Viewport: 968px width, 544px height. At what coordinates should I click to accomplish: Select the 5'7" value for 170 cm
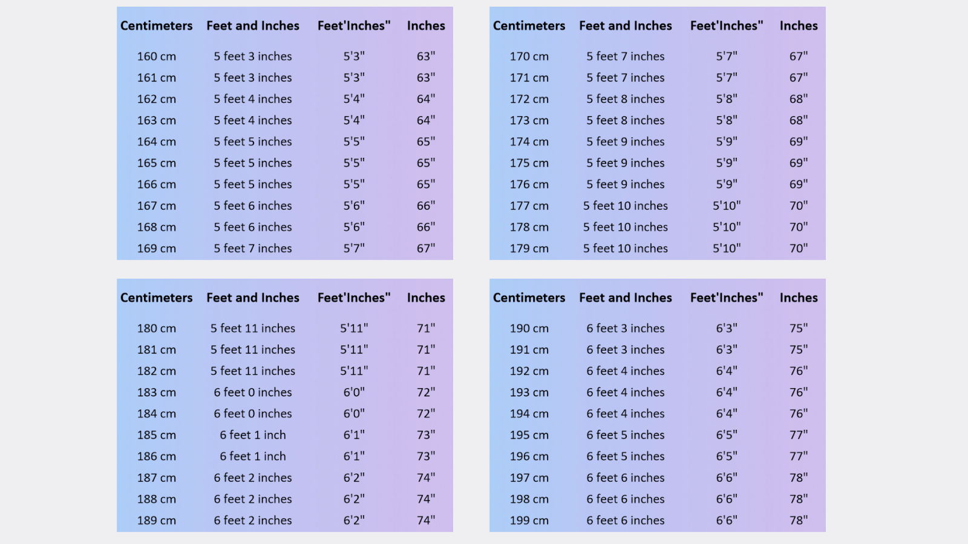pyautogui.click(x=727, y=56)
